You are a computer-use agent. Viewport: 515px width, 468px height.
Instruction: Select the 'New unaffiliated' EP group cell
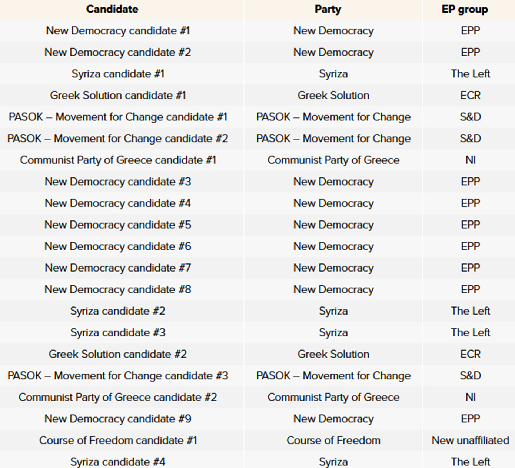coord(470,440)
